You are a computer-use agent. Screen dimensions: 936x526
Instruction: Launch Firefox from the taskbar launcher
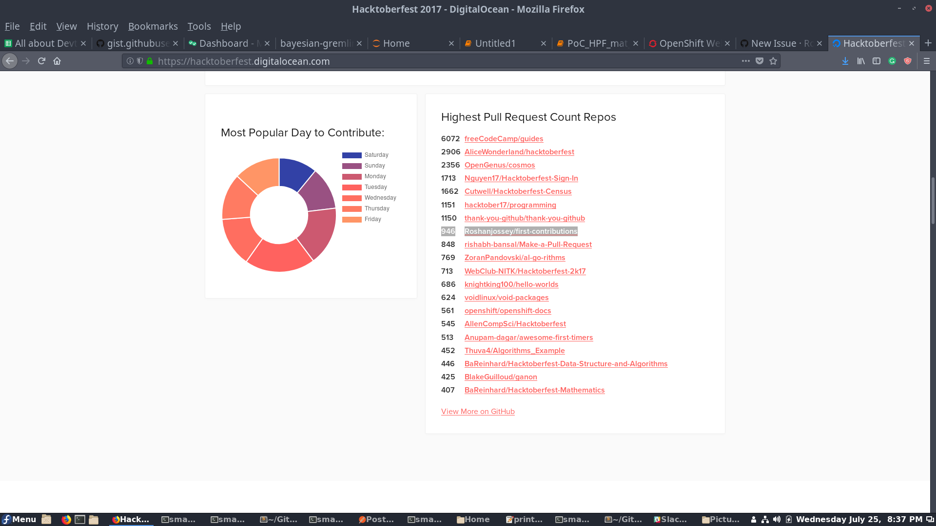tap(66, 519)
